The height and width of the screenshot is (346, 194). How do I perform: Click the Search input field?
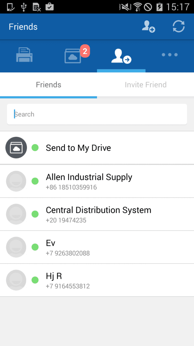click(97, 114)
